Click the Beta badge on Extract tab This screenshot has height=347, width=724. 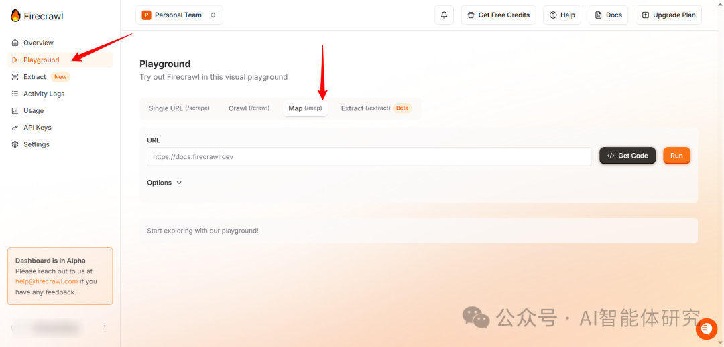(x=402, y=108)
